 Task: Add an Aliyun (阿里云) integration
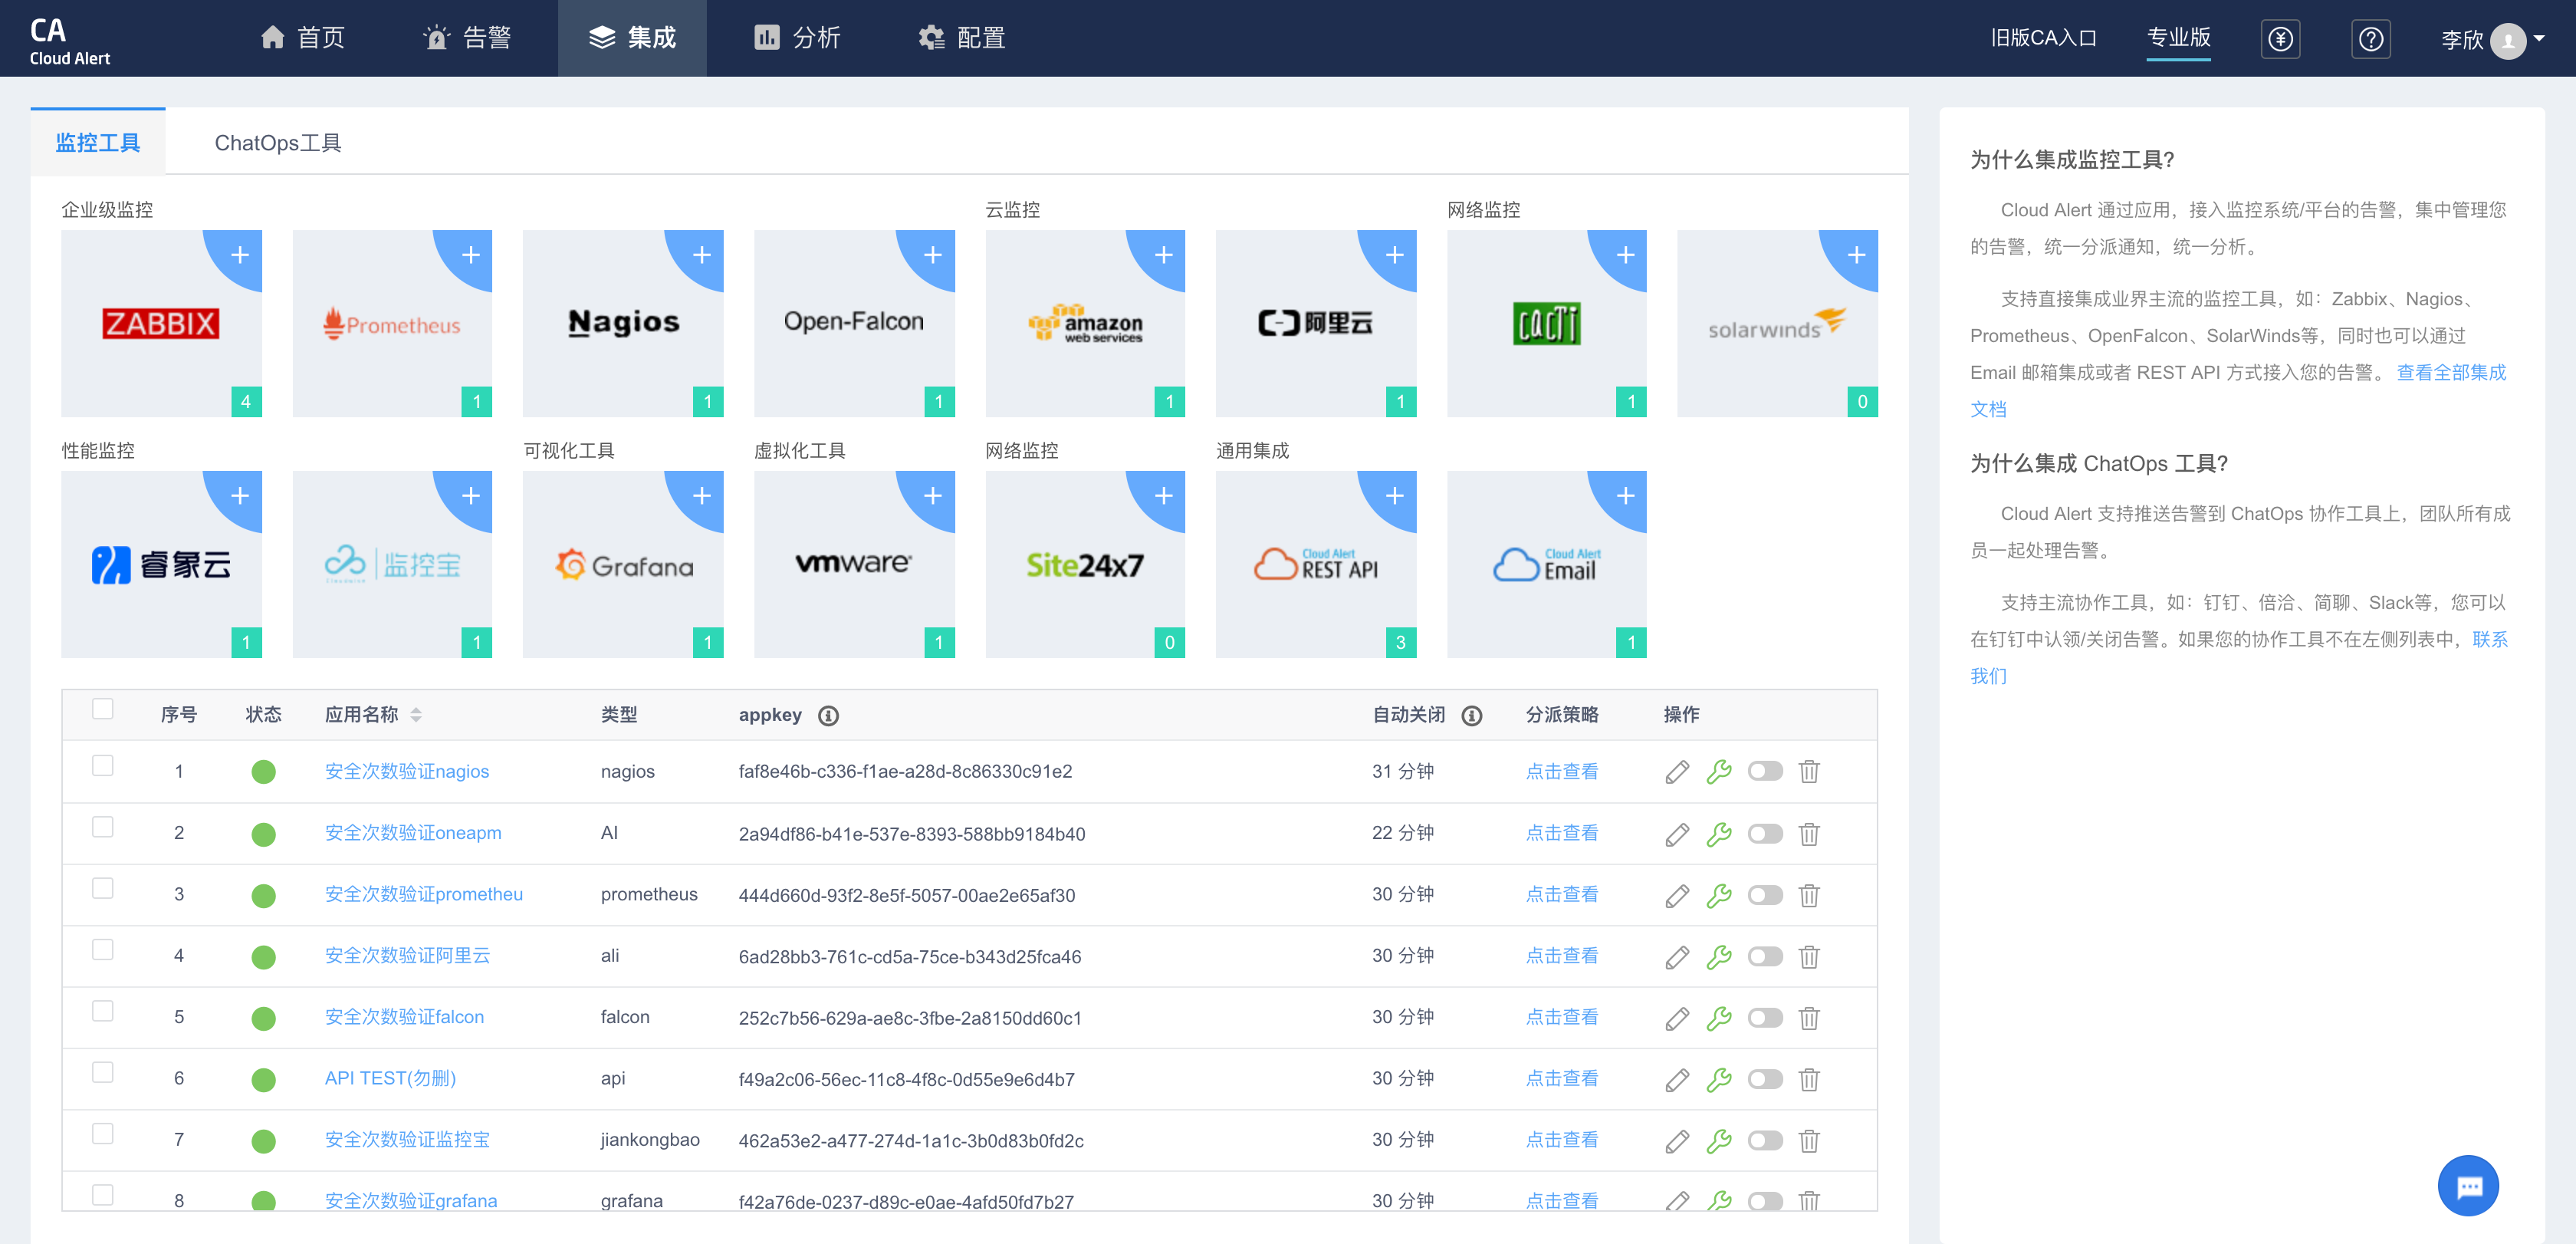(1395, 255)
